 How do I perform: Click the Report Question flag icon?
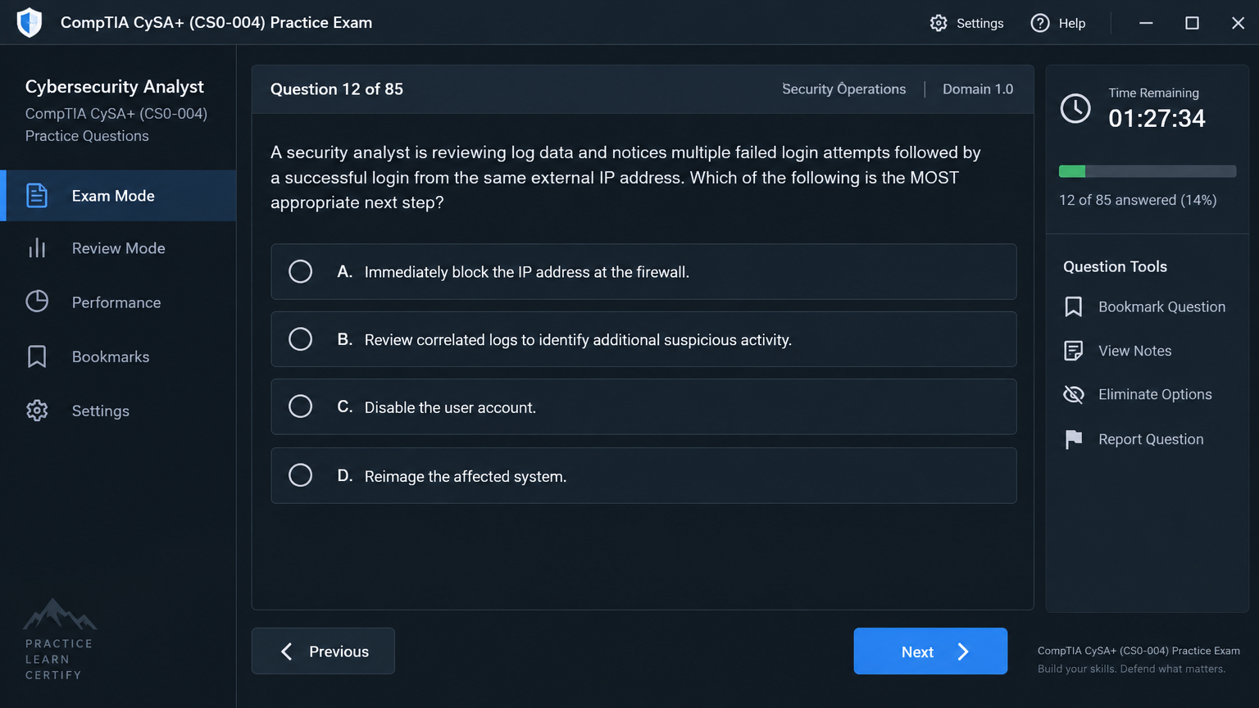tap(1073, 439)
